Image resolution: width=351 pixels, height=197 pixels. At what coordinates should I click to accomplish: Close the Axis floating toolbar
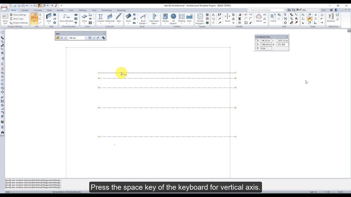pyautogui.click(x=104, y=34)
